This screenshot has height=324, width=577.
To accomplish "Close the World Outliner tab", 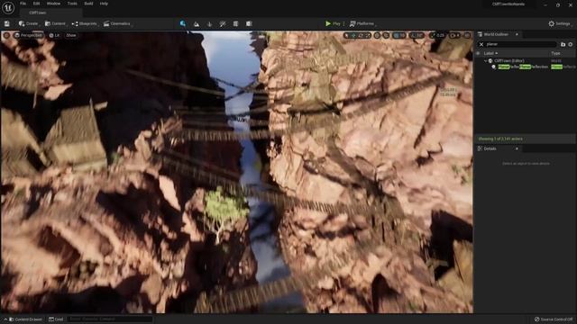I will tap(517, 34).
